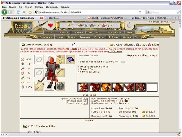Switch to the YouTube Darksiders tab

(108, 18)
